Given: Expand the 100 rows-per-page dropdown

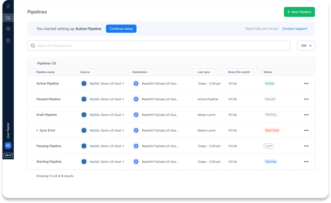Looking at the screenshot, I should coord(306,46).
